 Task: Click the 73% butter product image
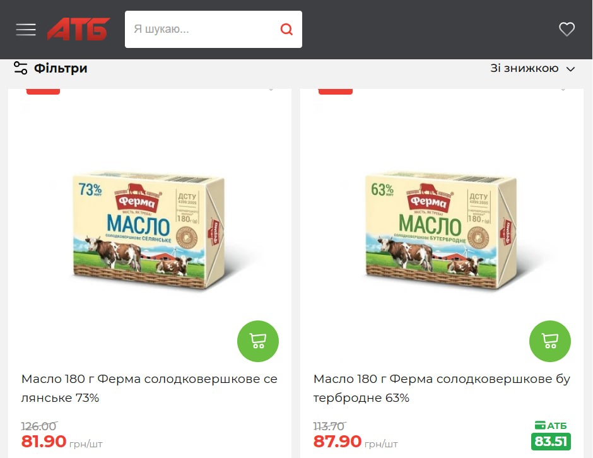pos(149,230)
